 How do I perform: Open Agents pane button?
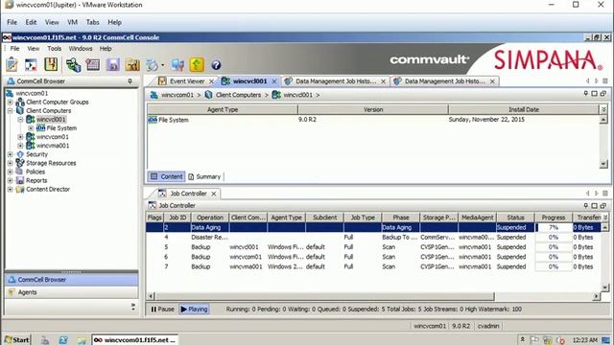pyautogui.click(x=72, y=292)
